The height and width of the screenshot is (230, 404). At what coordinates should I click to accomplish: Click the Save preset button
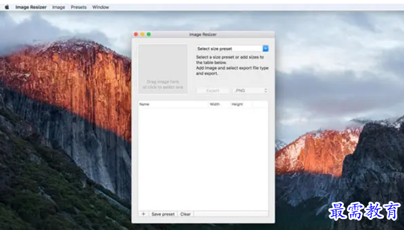[163, 214]
